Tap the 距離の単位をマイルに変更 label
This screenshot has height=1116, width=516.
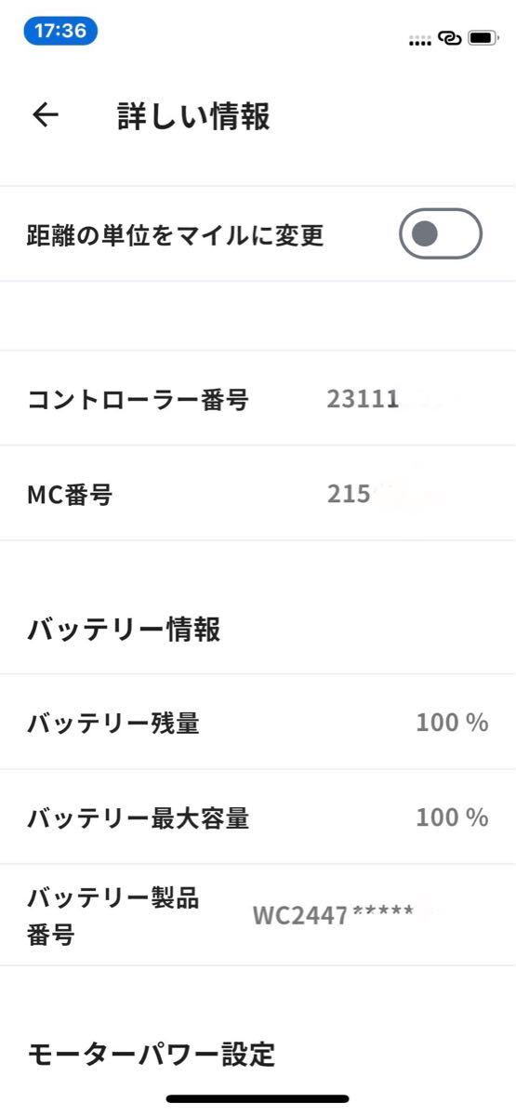pos(175,234)
